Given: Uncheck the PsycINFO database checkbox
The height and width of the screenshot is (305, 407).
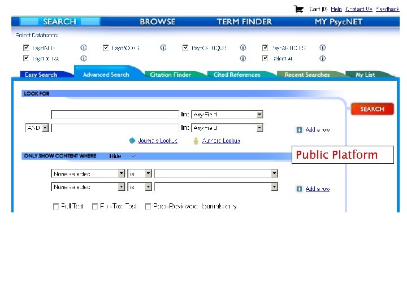Looking at the screenshot, I should pyautogui.click(x=26, y=47).
